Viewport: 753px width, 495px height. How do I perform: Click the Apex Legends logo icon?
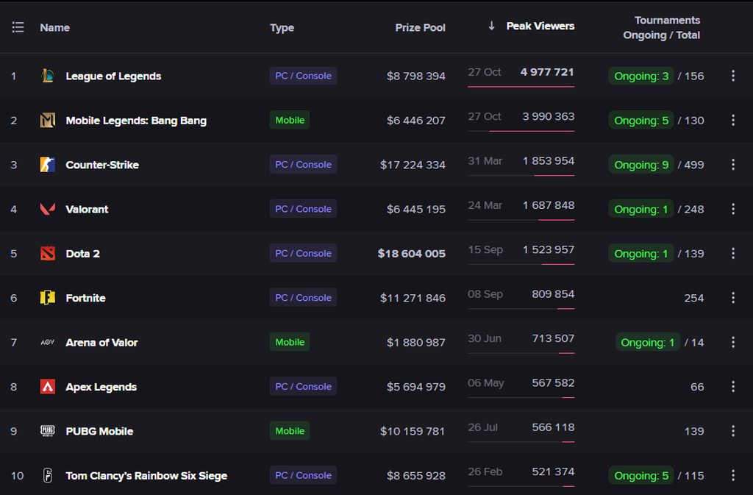[x=48, y=387]
